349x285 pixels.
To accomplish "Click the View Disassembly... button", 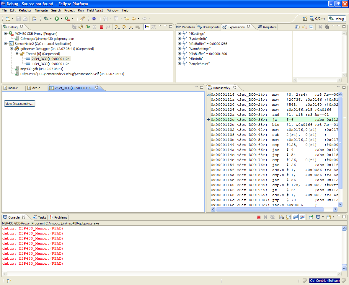I will pyautogui.click(x=19, y=104).
